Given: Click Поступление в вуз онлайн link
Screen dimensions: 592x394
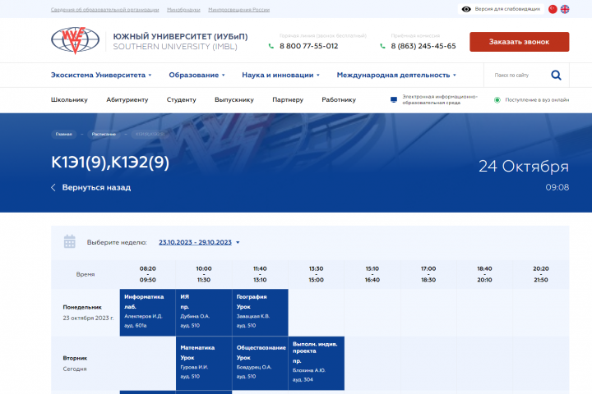Looking at the screenshot, I should [537, 100].
